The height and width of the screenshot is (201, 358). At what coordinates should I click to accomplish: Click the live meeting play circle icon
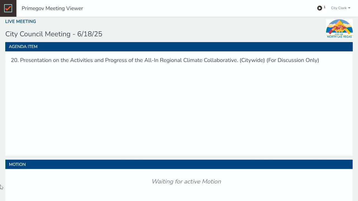pyautogui.click(x=320, y=8)
